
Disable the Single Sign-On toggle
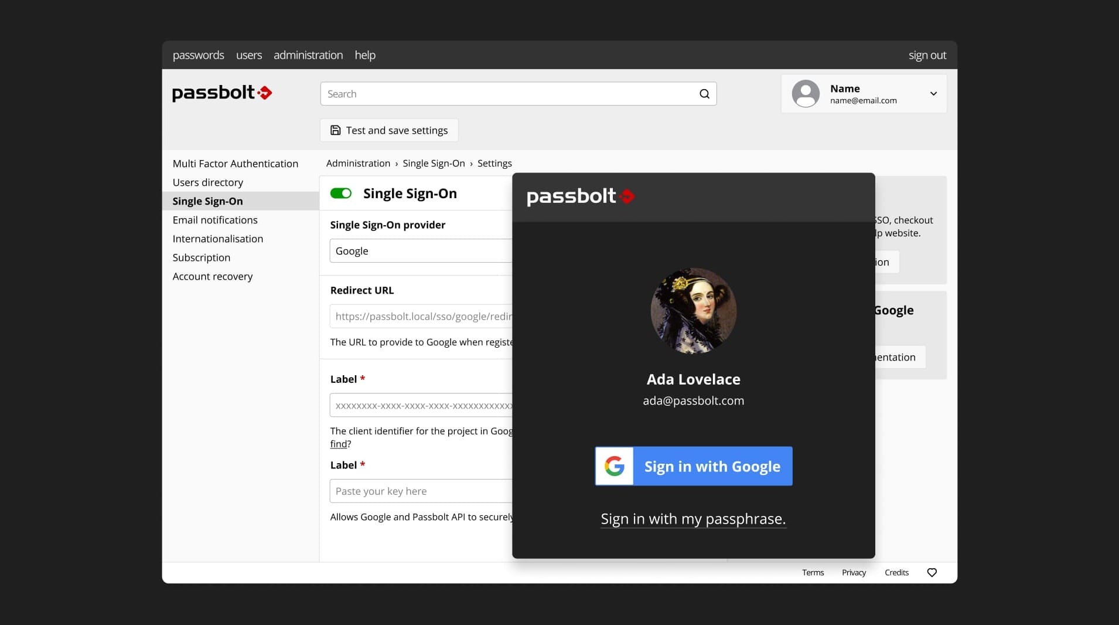click(340, 193)
